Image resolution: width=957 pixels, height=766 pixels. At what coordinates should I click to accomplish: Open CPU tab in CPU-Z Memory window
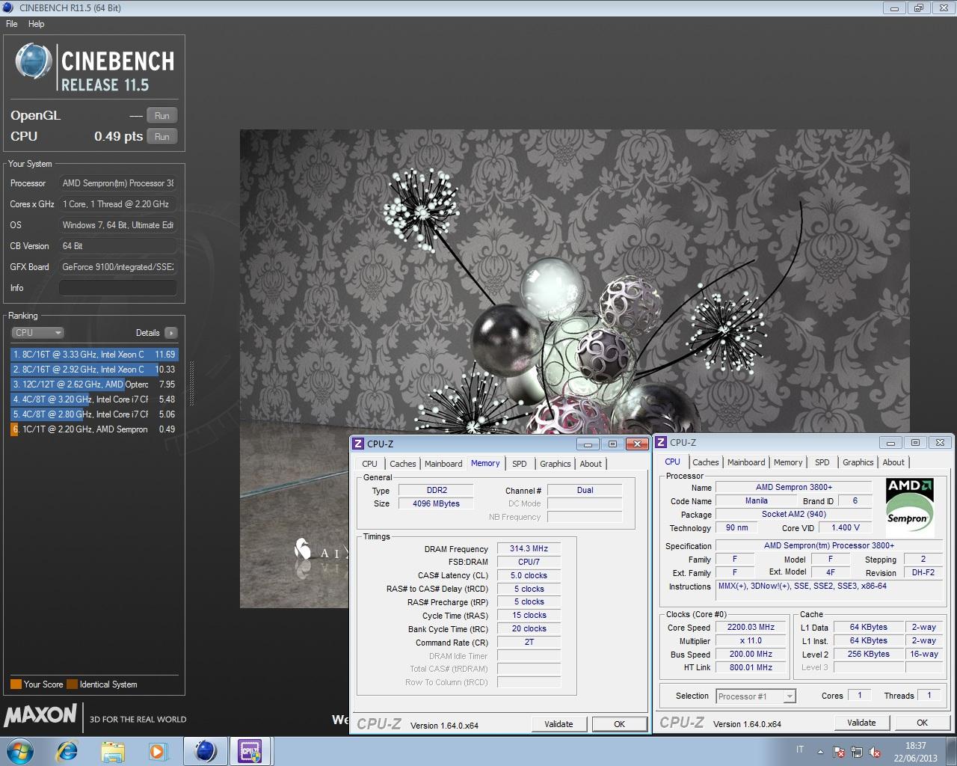point(370,464)
